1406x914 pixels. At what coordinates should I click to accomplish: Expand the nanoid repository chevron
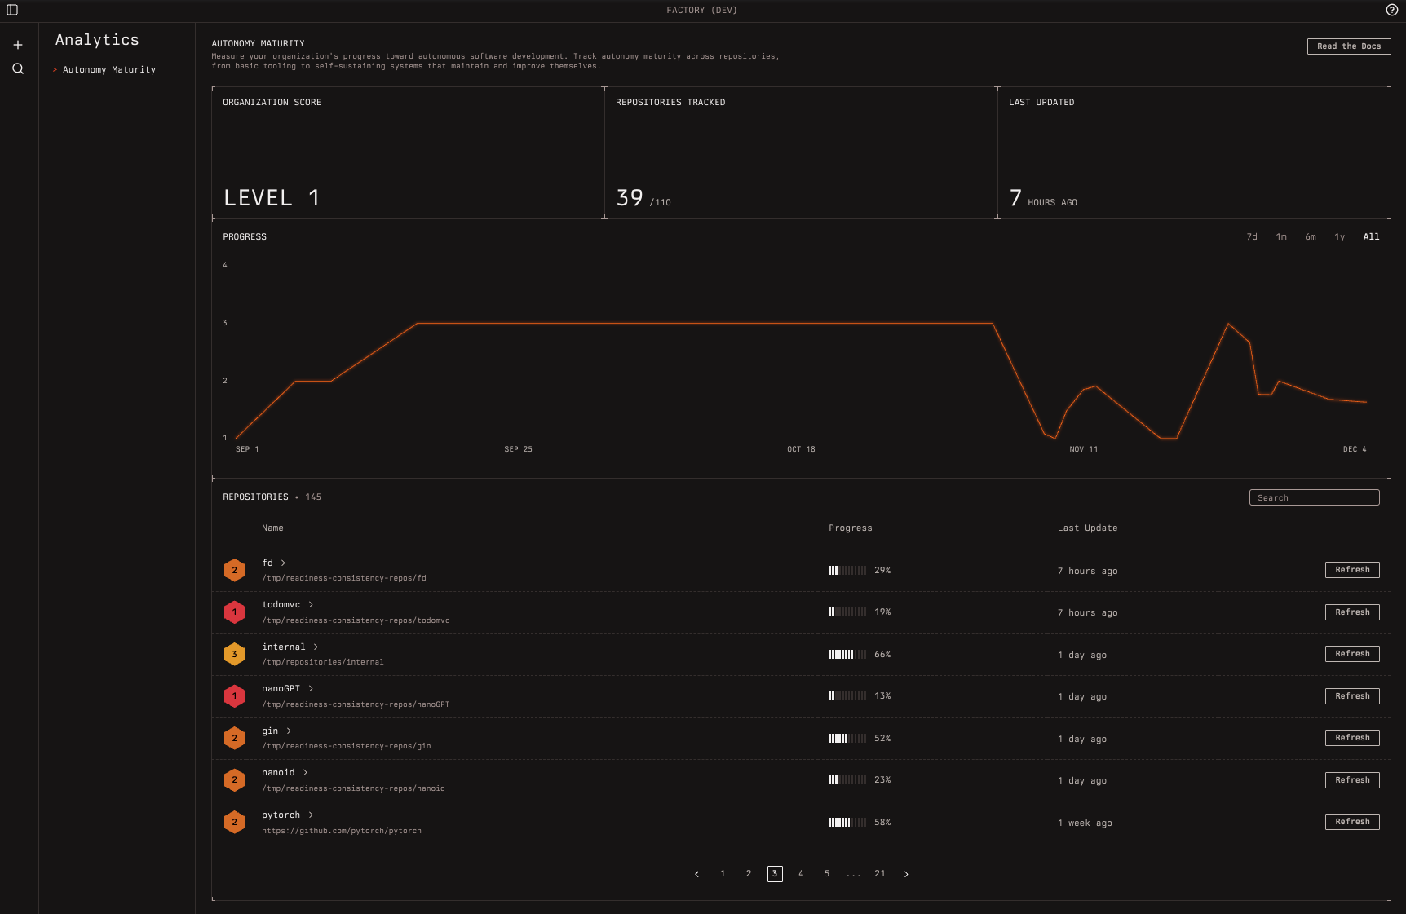(x=305, y=772)
